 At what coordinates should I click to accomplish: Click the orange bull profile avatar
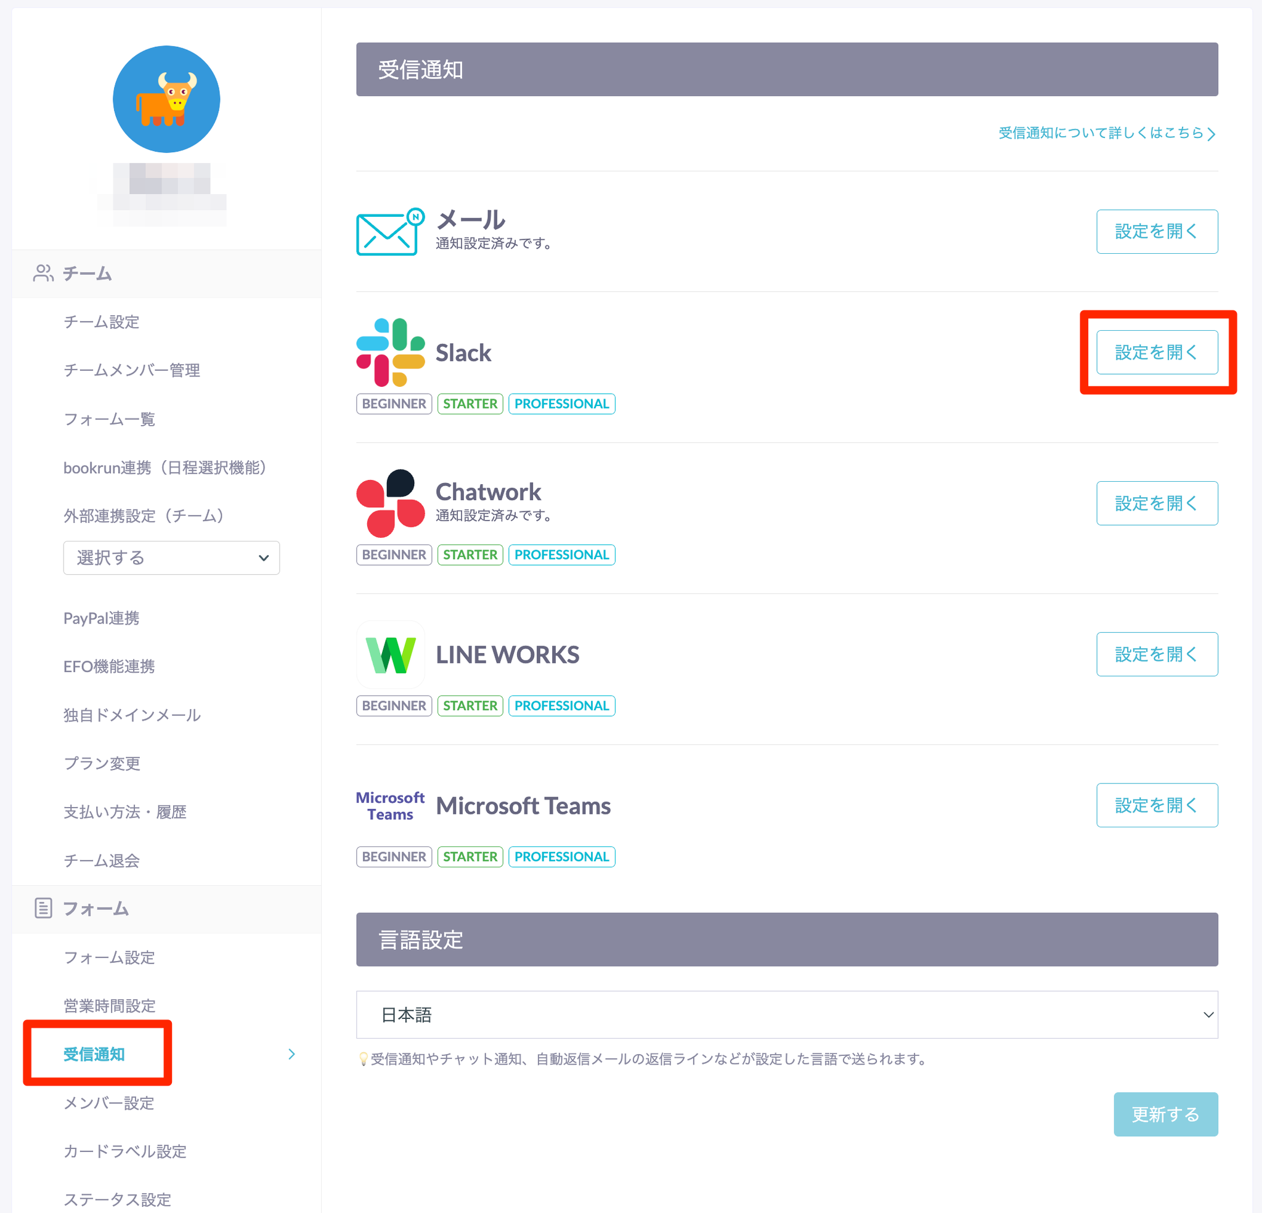[166, 99]
